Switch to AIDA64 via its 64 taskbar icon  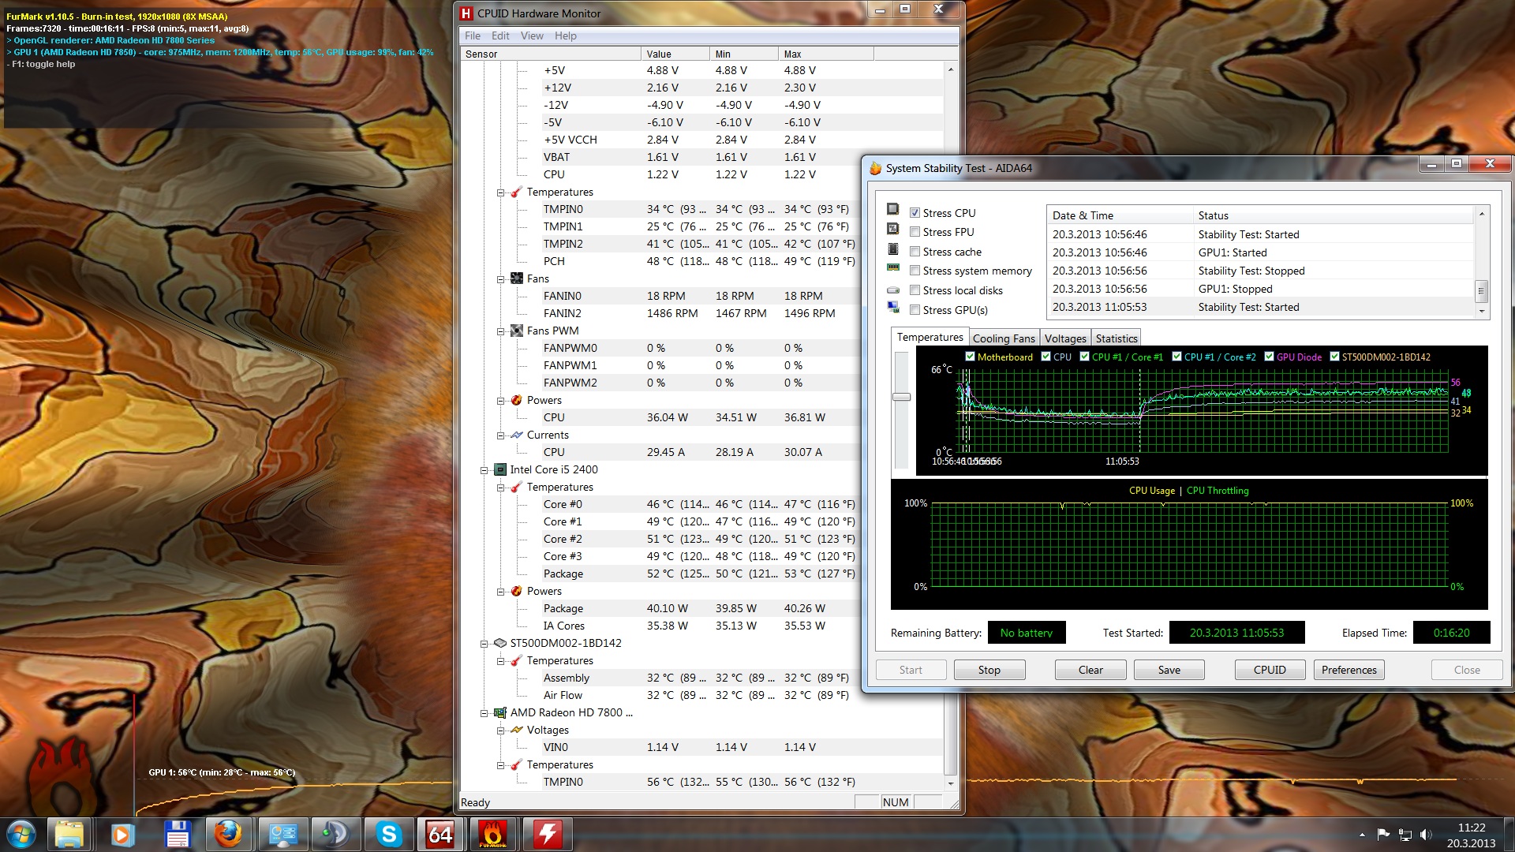440,835
